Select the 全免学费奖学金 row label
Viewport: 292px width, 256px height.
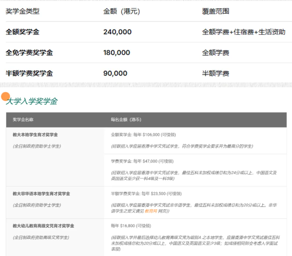(29, 53)
